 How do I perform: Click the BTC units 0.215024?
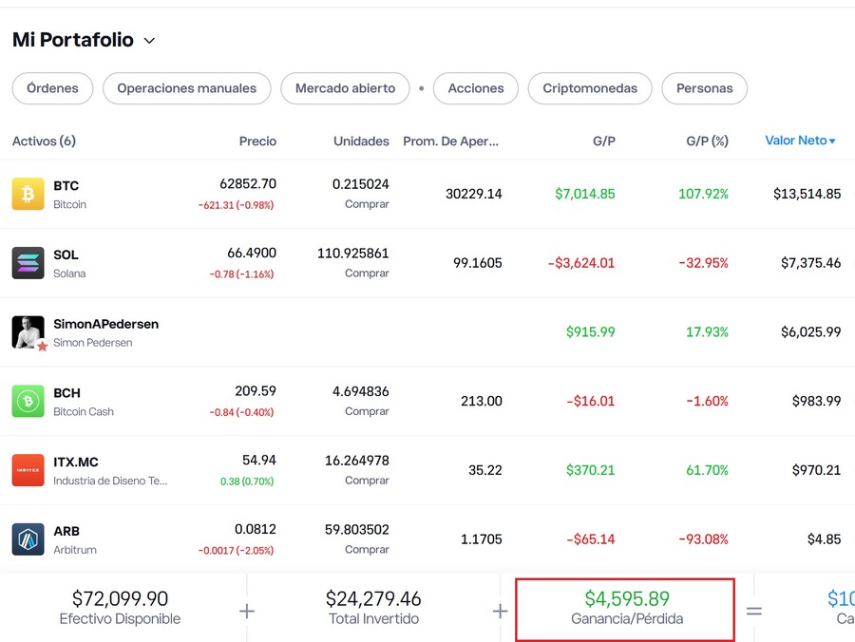pyautogui.click(x=360, y=184)
